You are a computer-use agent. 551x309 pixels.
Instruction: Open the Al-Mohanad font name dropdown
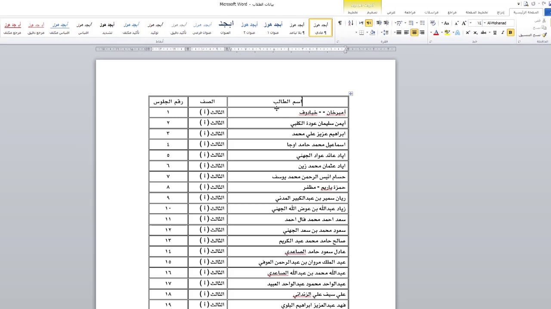tap(485, 23)
